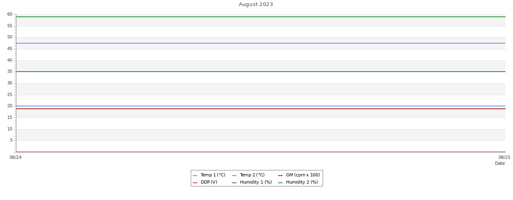The height and width of the screenshot is (200, 513).
Task: Click the green line at value 35
Action: pos(261,72)
